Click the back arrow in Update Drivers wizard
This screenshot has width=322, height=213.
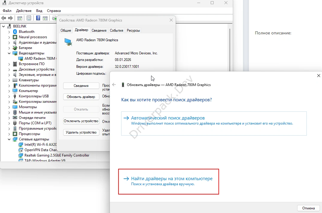[114, 85]
